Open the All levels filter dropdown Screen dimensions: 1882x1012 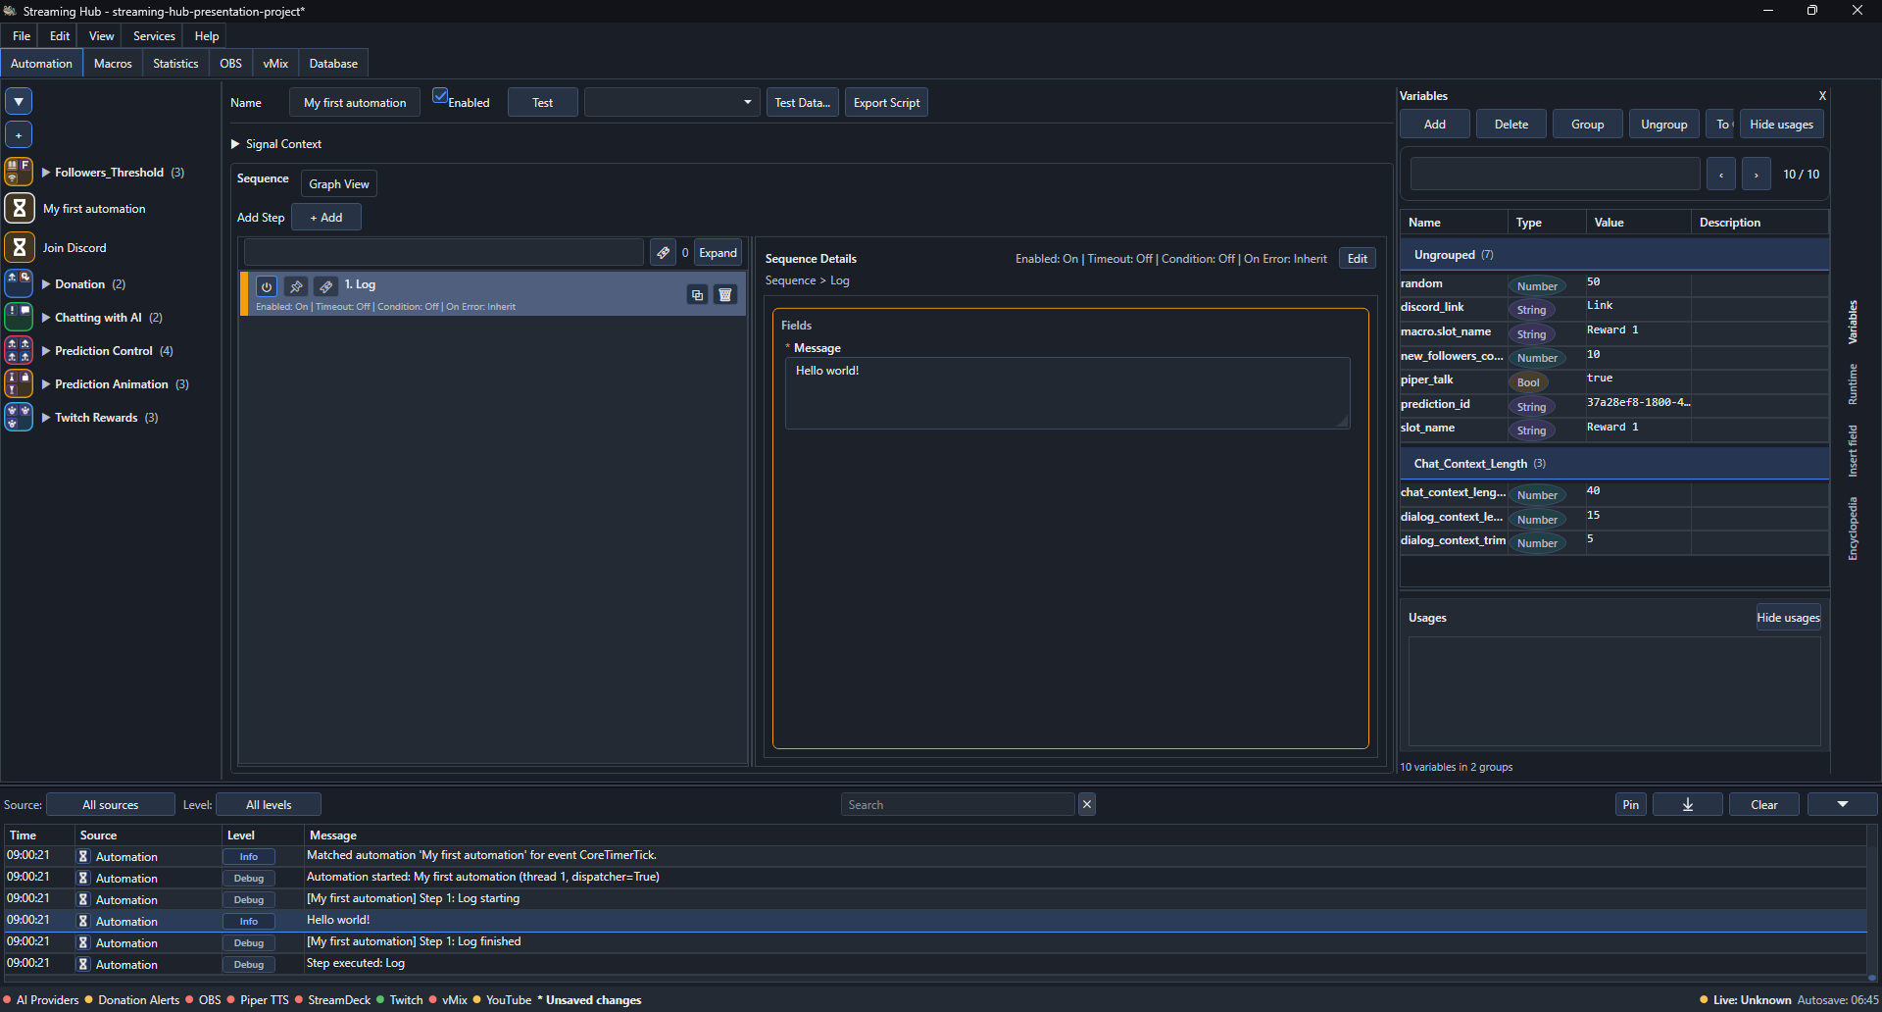click(269, 804)
